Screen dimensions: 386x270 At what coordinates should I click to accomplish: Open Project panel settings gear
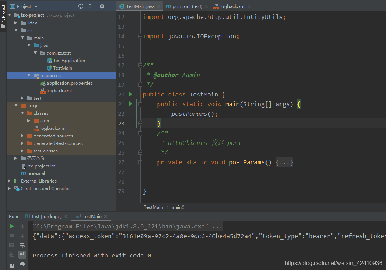click(102, 6)
